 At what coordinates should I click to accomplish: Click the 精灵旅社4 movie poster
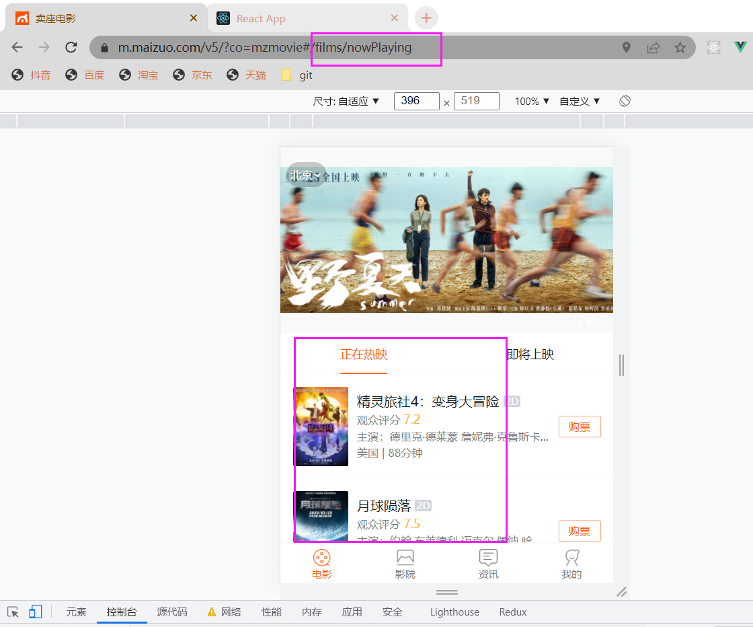tap(321, 426)
